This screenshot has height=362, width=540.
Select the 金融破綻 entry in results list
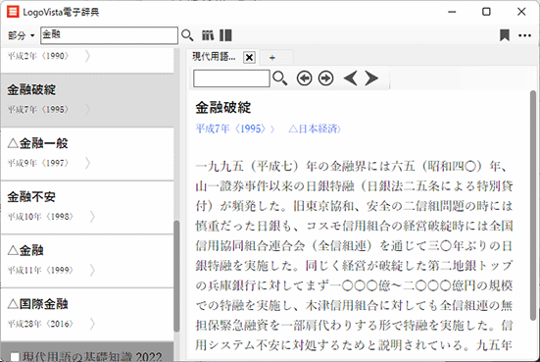coord(87,100)
